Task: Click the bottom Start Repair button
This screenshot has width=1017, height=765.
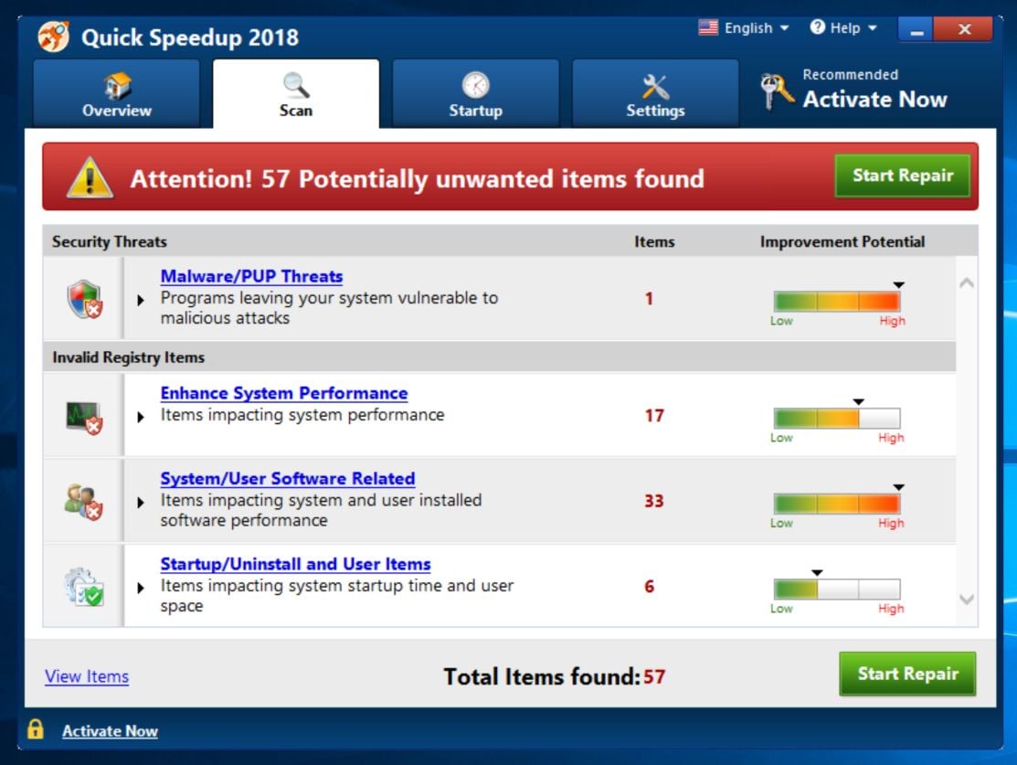Action: coord(907,674)
